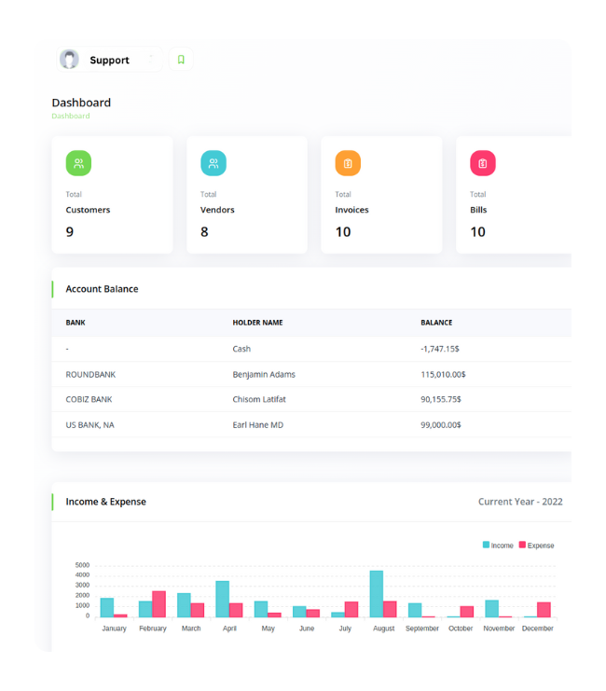Click the Support user avatar
606x691 pixels.
coord(70,60)
